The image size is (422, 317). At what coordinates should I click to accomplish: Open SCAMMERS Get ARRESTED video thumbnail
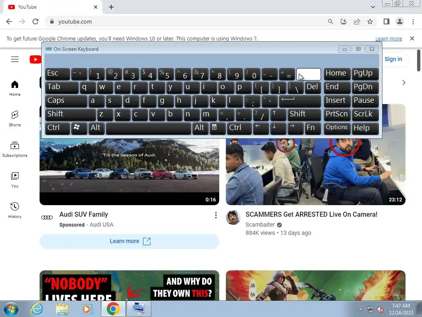tap(316, 171)
